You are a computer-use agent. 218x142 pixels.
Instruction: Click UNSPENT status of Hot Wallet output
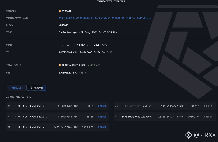point(209,106)
